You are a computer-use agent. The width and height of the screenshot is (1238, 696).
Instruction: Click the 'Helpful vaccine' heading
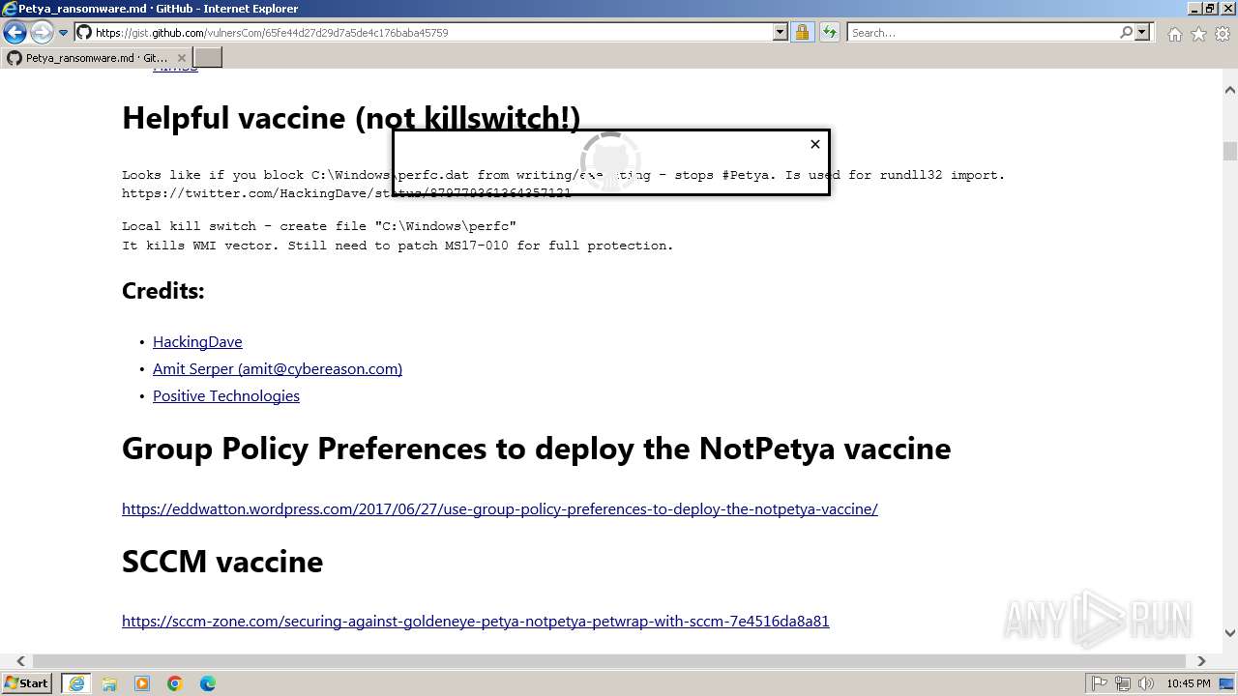351,118
